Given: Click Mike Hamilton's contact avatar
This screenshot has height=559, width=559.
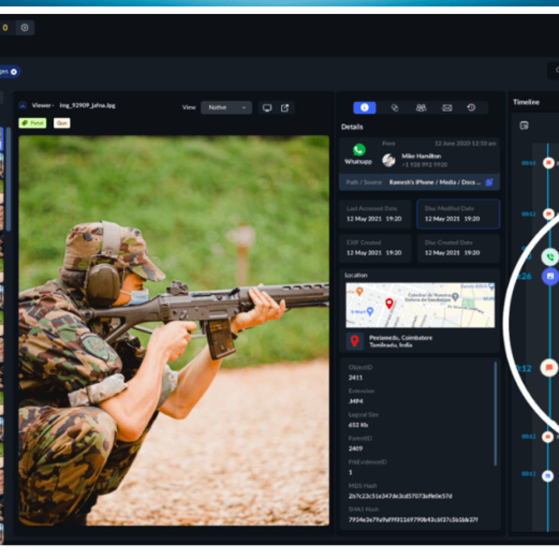Looking at the screenshot, I should tap(389, 161).
